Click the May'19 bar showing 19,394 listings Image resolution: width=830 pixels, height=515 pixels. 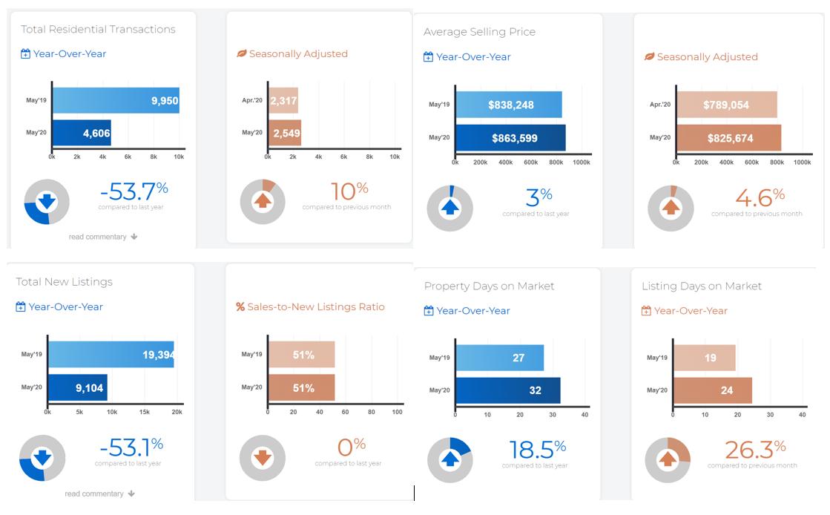(x=111, y=355)
